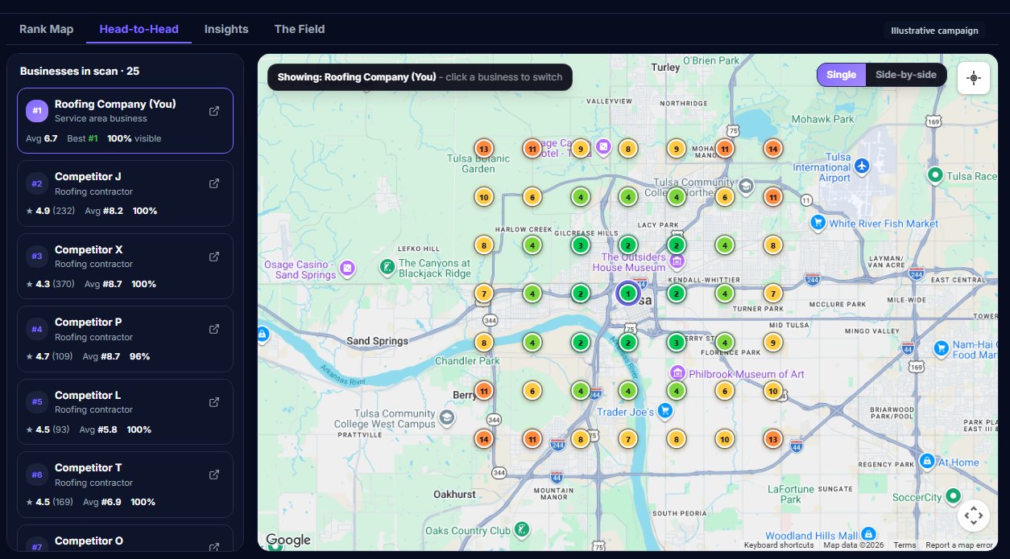Image resolution: width=1010 pixels, height=559 pixels.
Task: Select the Competitor L business card
Action: (x=125, y=412)
